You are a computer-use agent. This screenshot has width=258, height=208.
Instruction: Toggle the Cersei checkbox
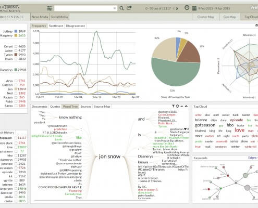point(16,46)
